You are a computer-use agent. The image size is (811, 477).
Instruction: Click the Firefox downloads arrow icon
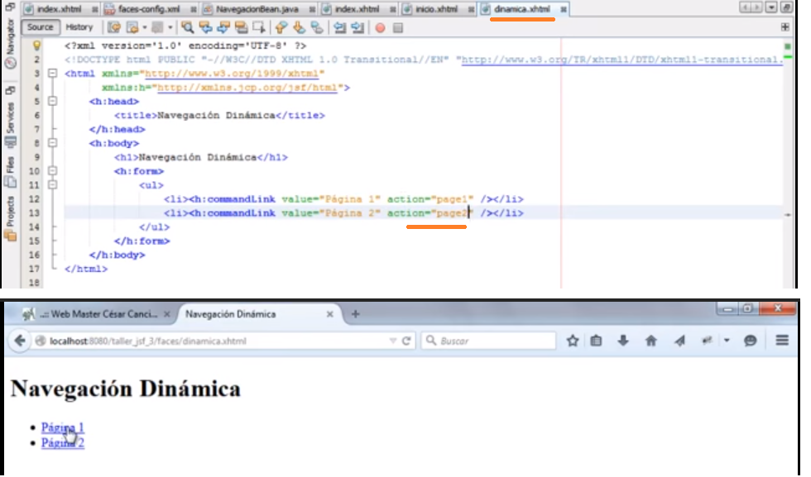click(623, 341)
